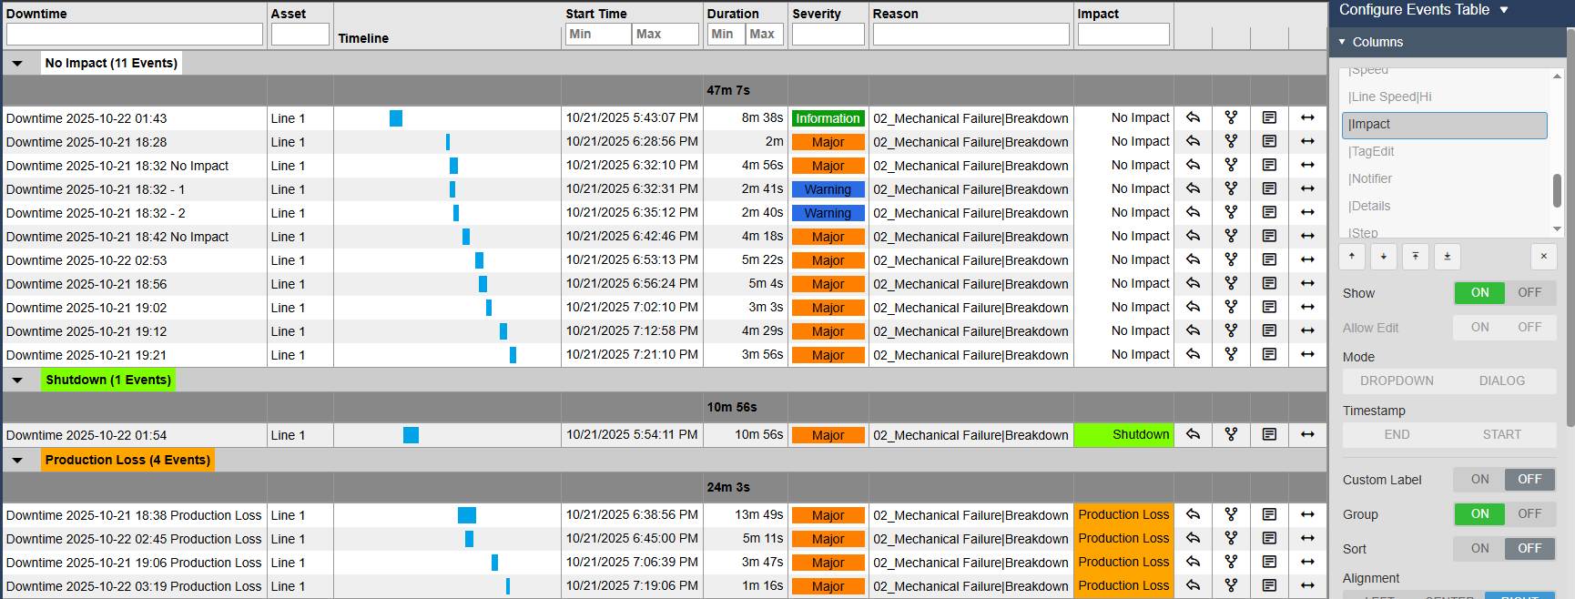Open notes icon for Downtime 2025-10-21 18:56
This screenshot has width=1575, height=599.
pos(1269,283)
